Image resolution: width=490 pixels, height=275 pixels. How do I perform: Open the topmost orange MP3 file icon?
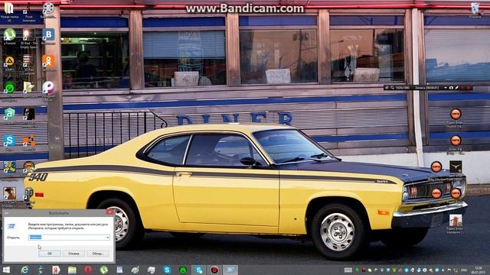[x=456, y=114]
